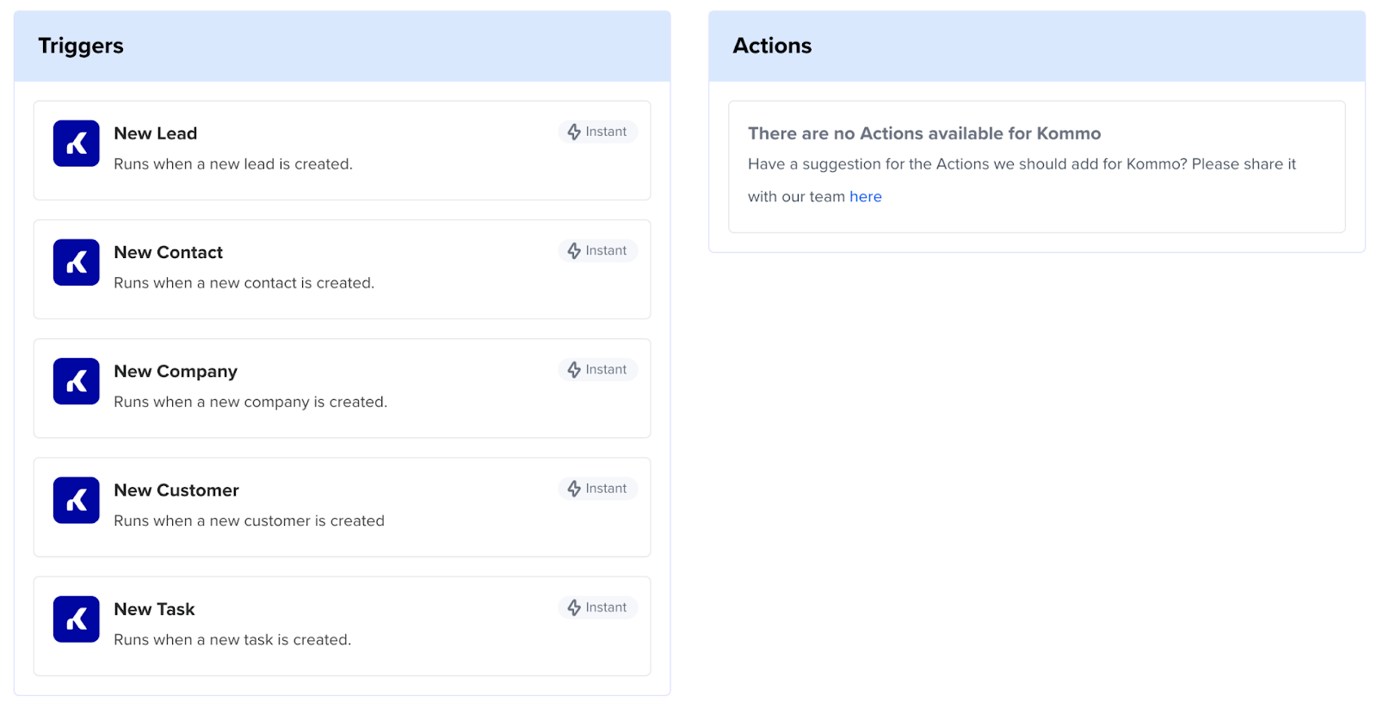
Task: Open the 'here' suggestion link
Action: pos(865,197)
